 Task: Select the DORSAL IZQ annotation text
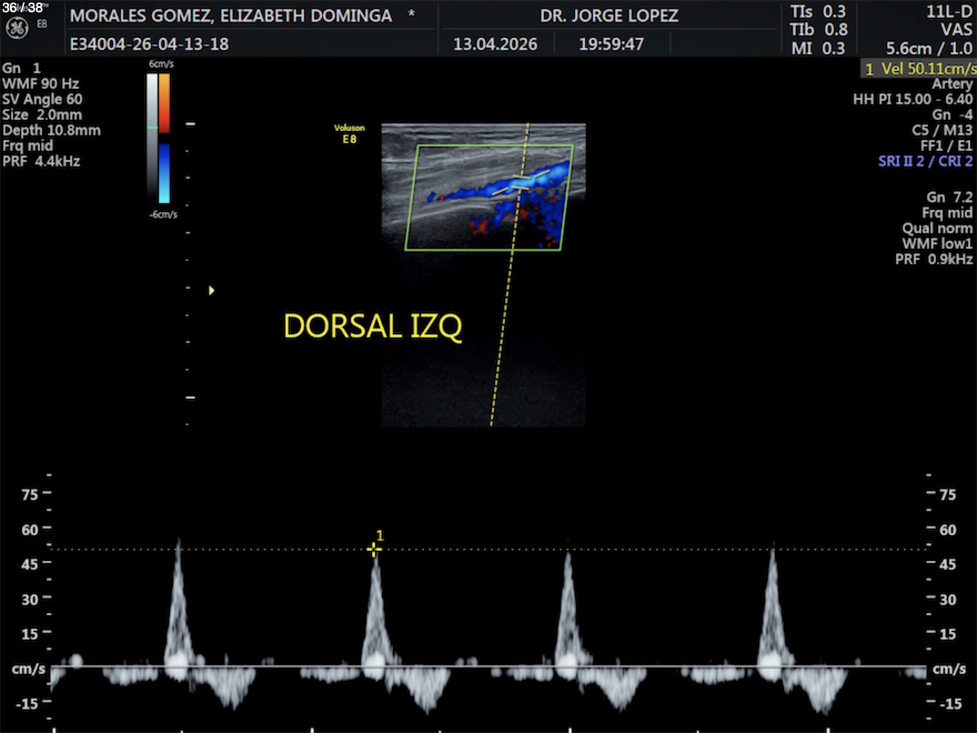pyautogui.click(x=372, y=326)
